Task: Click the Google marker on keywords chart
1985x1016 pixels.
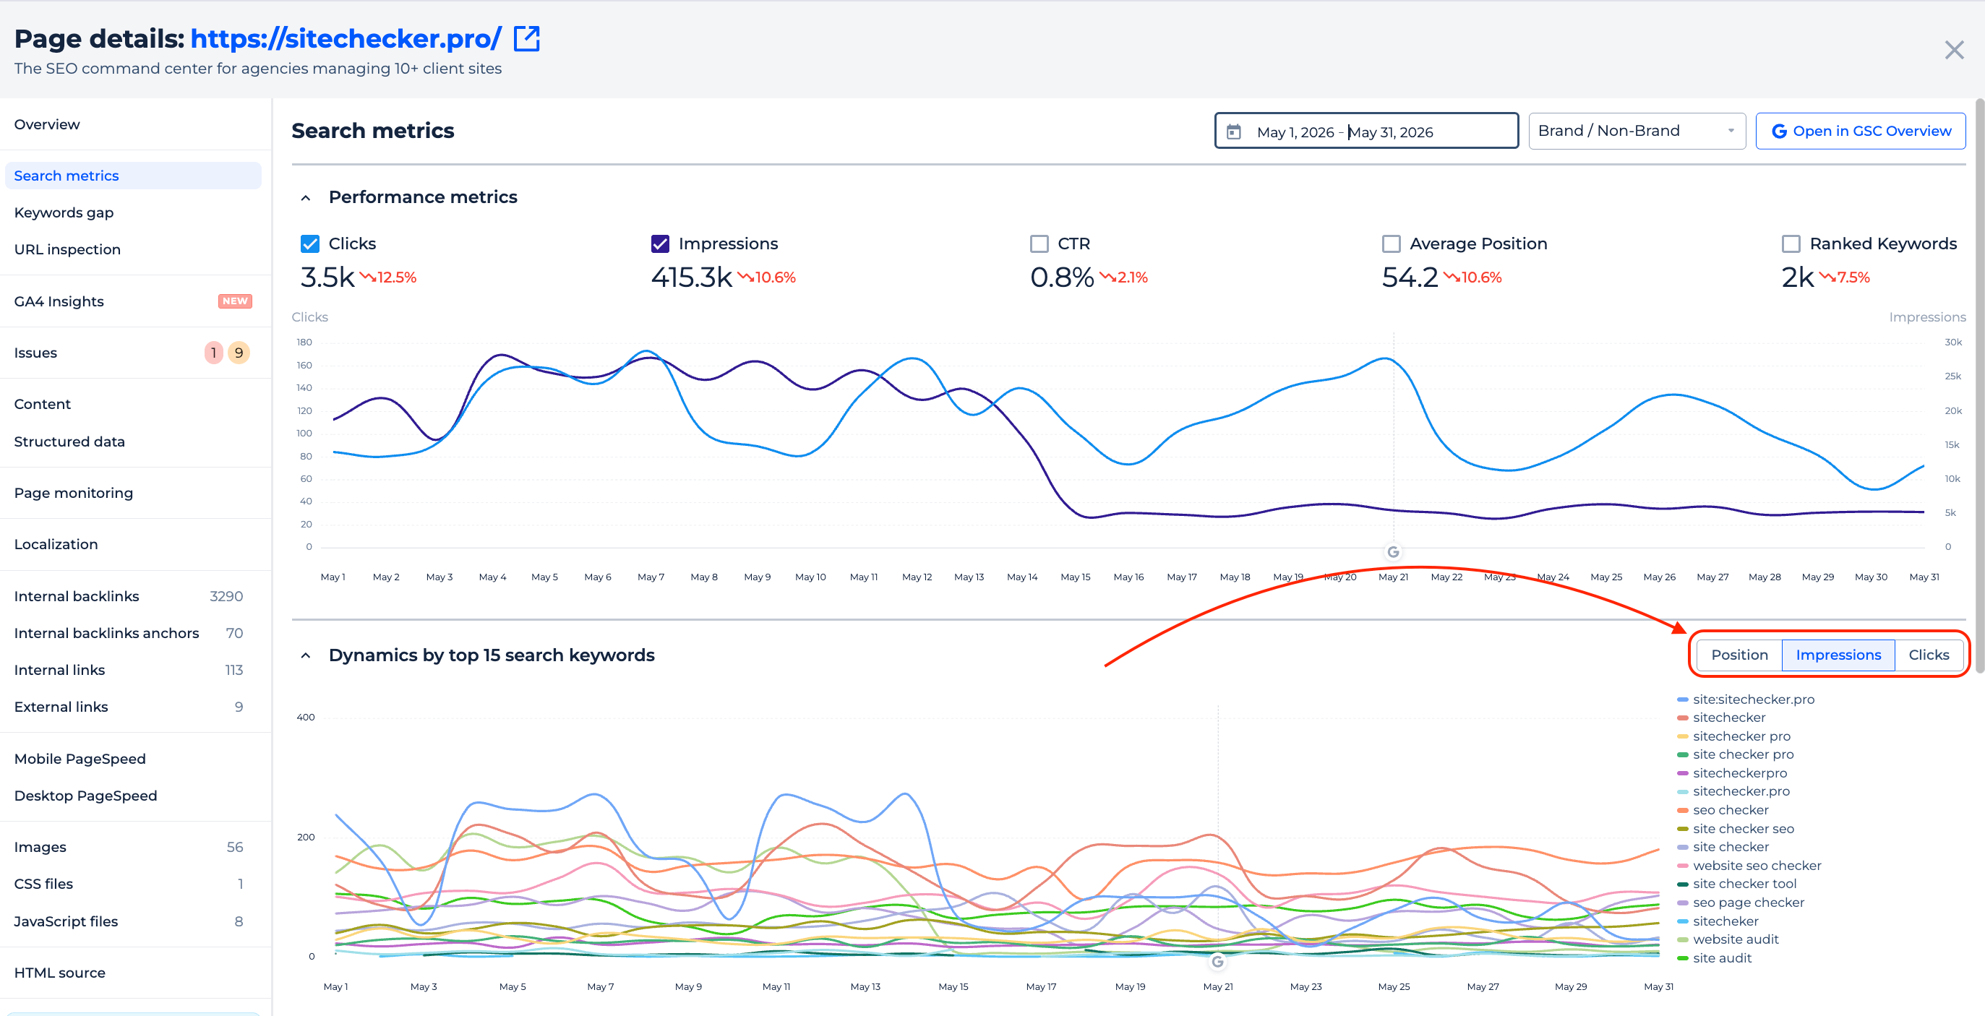Action: point(1217,961)
